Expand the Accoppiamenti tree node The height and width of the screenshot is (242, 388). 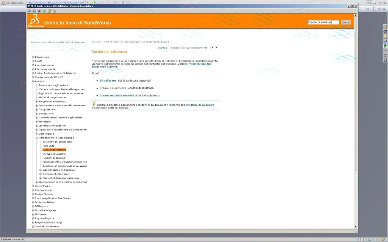click(37, 110)
